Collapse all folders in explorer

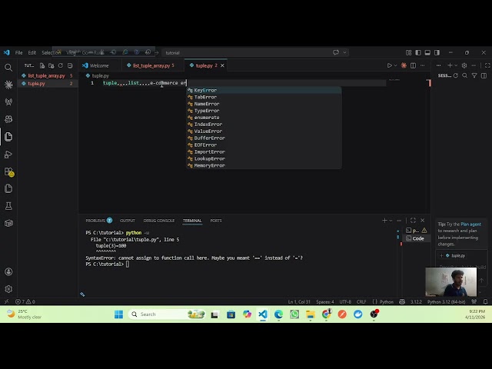click(70, 65)
